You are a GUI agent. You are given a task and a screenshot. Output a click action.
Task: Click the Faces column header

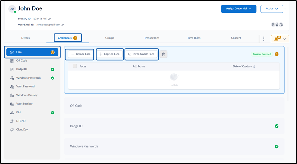coord(83,66)
